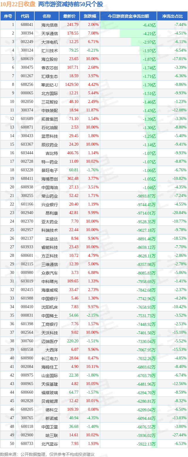The width and height of the screenshot is (188, 457).
Task: Click stock code 001267
Action: point(27,76)
